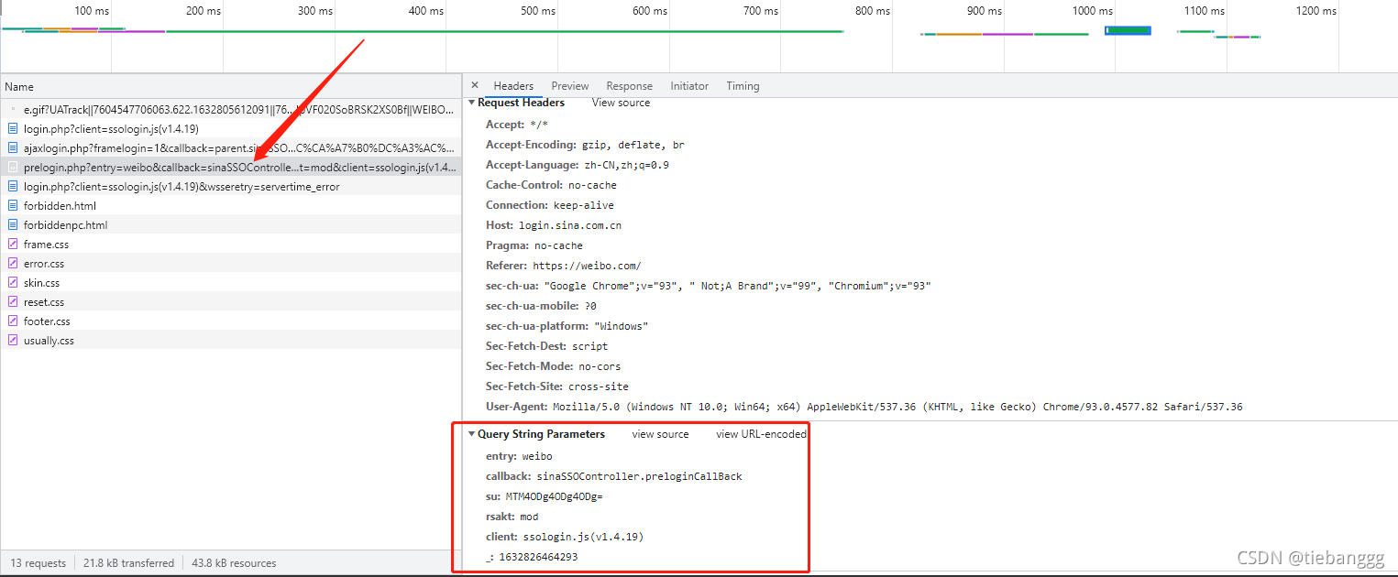1398x577 pixels.
Task: Select the first login.php?client=ssologin.js(v1.4.19) request
Action: (231, 129)
